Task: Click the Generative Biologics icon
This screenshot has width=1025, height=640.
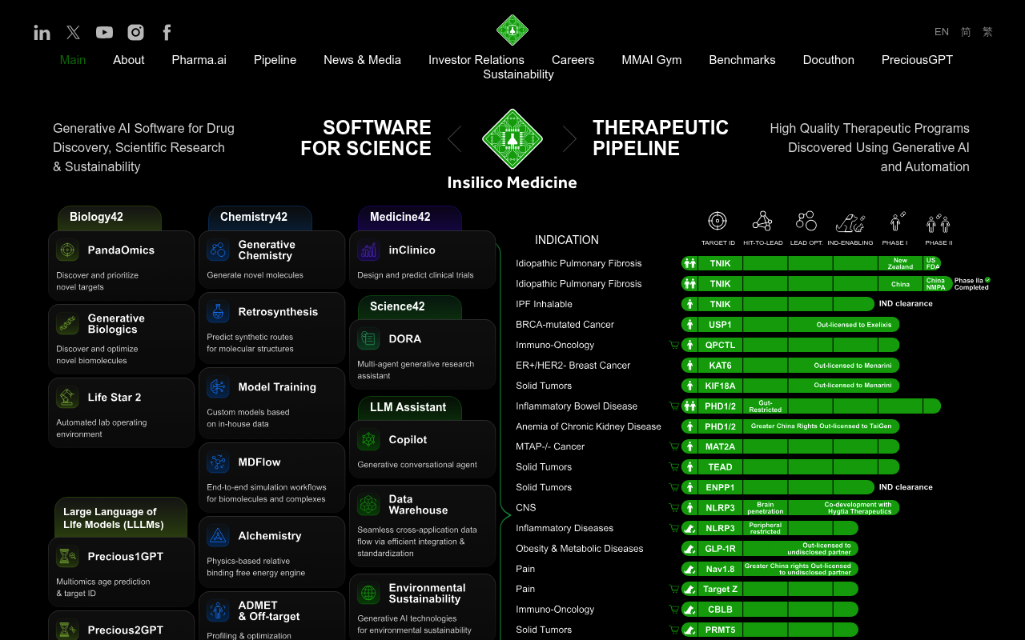Action: point(67,324)
